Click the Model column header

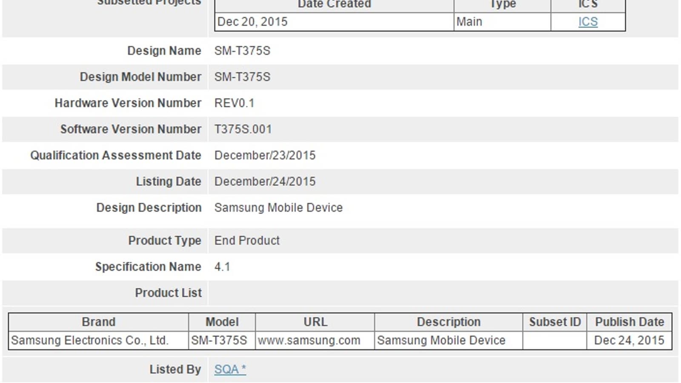222,322
